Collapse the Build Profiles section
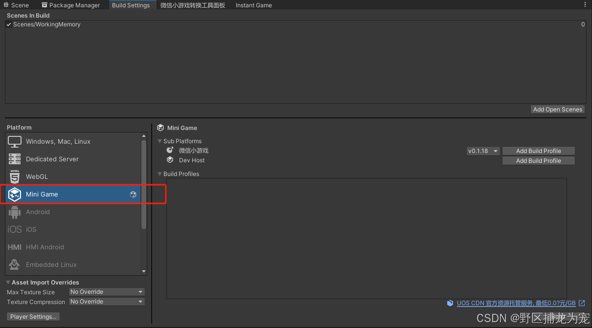Viewport: 592px width, 328px height. (159, 174)
